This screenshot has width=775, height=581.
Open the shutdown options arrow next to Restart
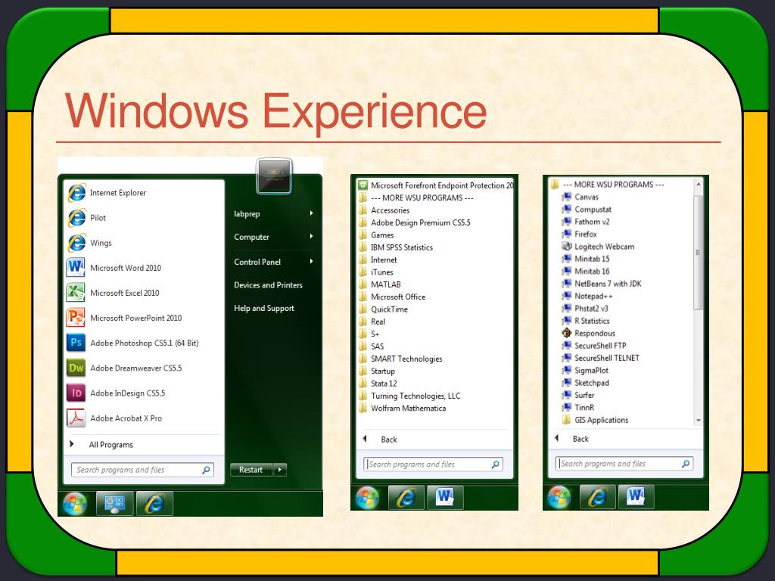pos(280,470)
